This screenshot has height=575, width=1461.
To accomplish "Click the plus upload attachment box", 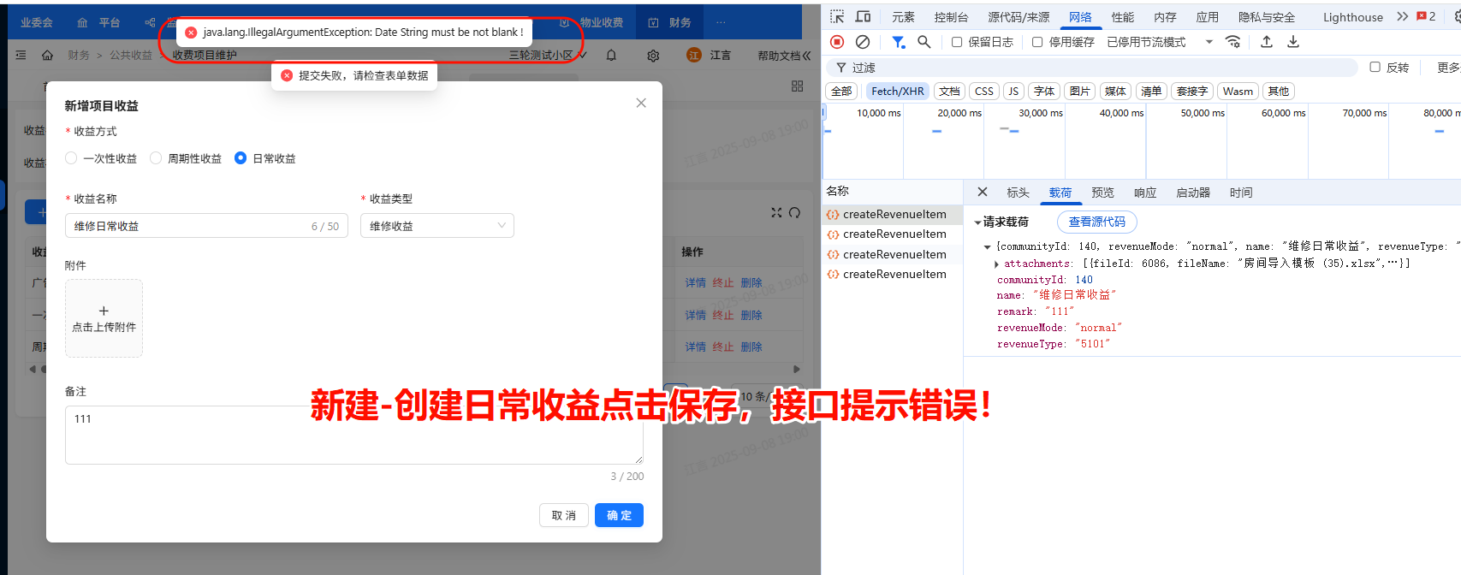I will point(104,318).
